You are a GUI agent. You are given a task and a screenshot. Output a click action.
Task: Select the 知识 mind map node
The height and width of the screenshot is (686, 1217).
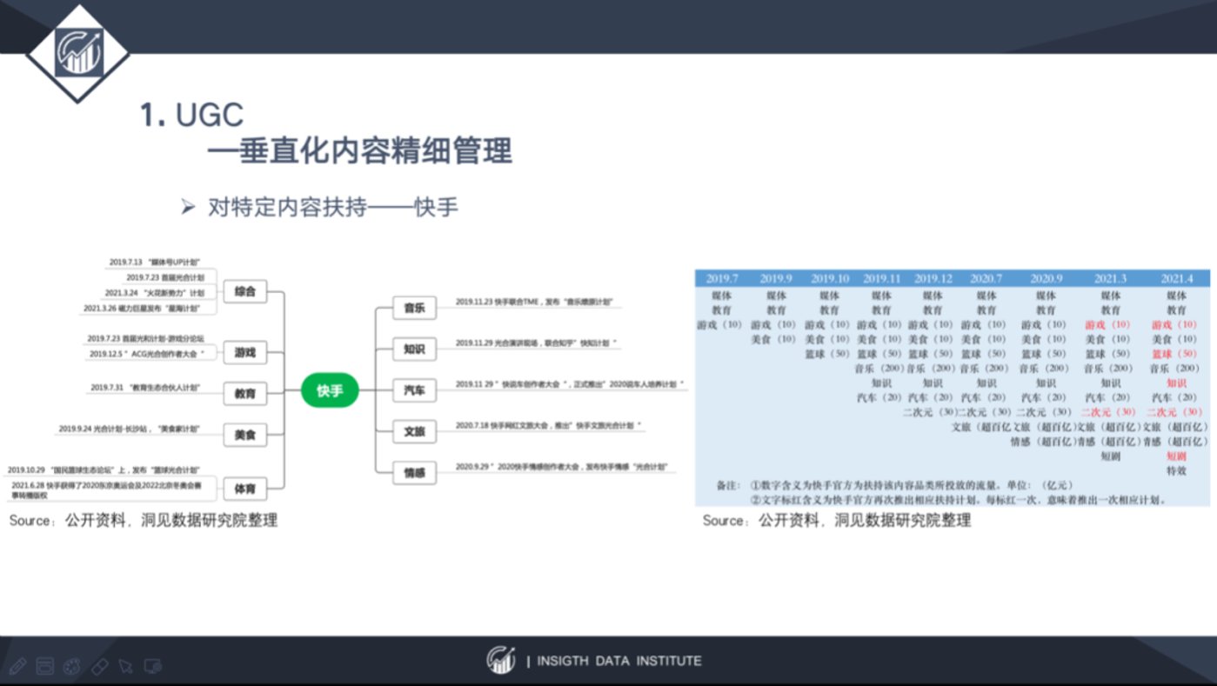pyautogui.click(x=414, y=349)
